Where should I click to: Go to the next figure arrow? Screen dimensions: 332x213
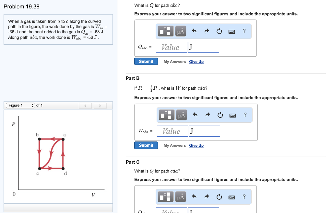pyautogui.click(x=100, y=106)
